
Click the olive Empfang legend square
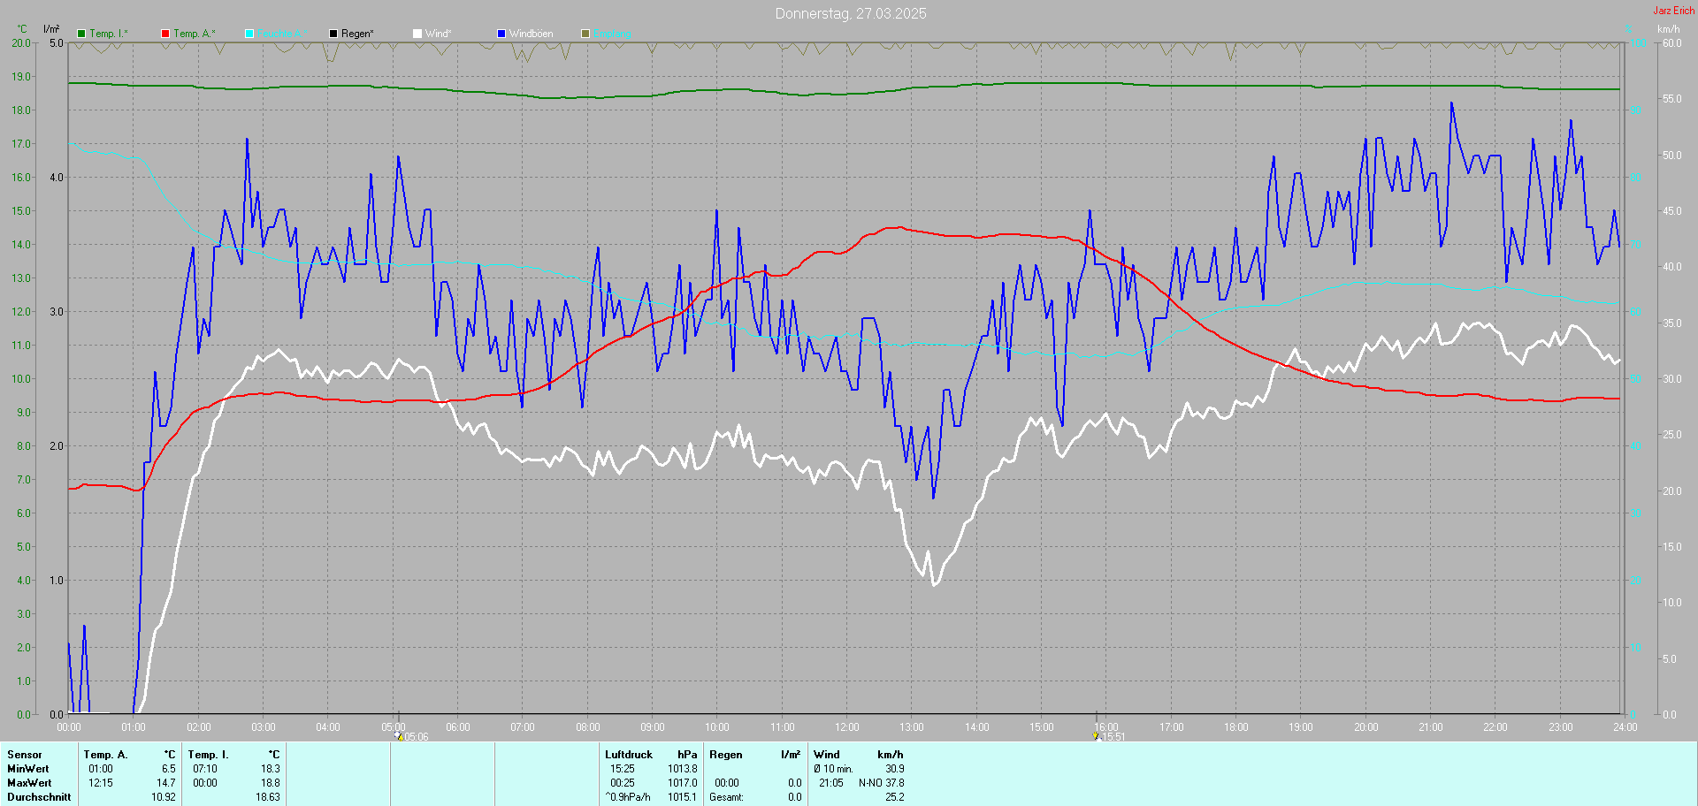(585, 34)
